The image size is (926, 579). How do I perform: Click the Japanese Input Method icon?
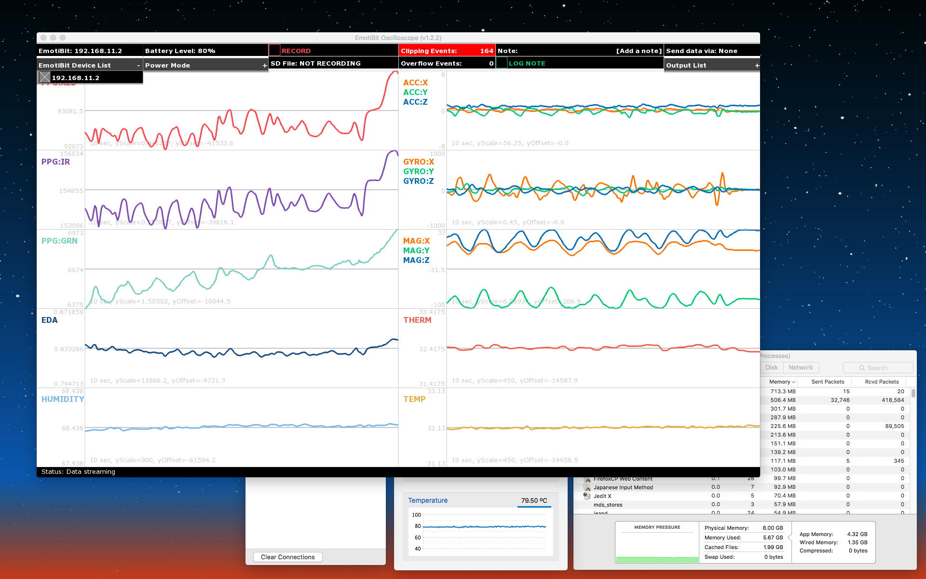[587, 487]
